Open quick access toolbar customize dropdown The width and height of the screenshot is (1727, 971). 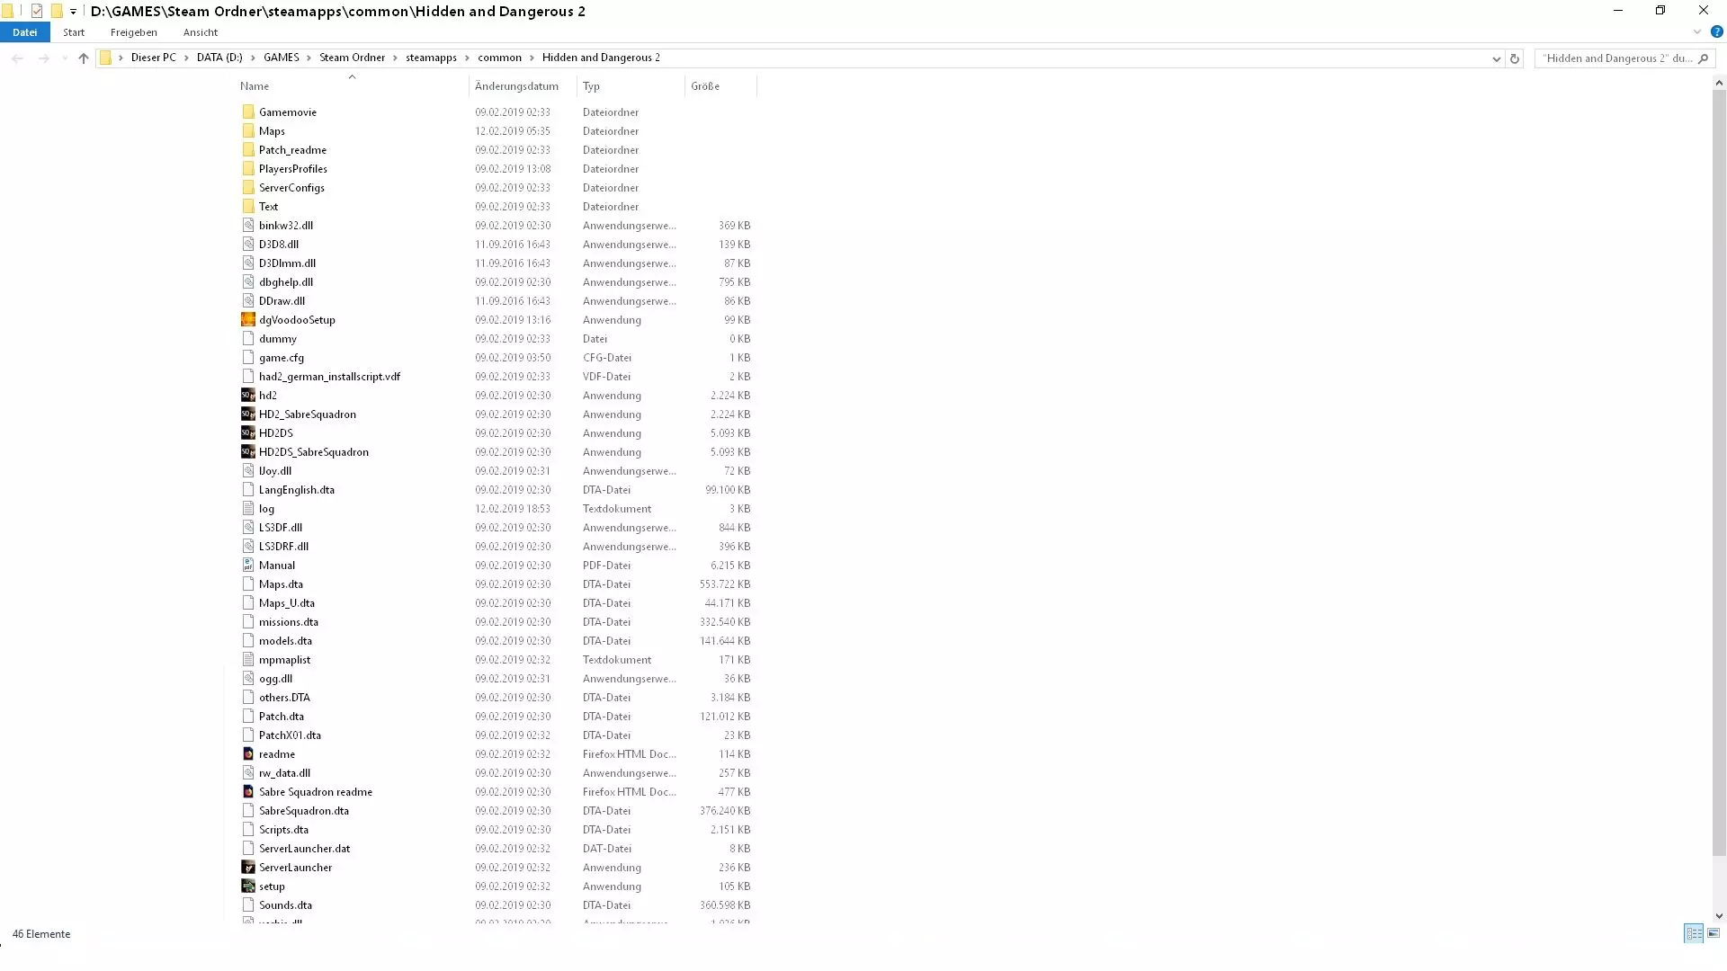coord(73,12)
